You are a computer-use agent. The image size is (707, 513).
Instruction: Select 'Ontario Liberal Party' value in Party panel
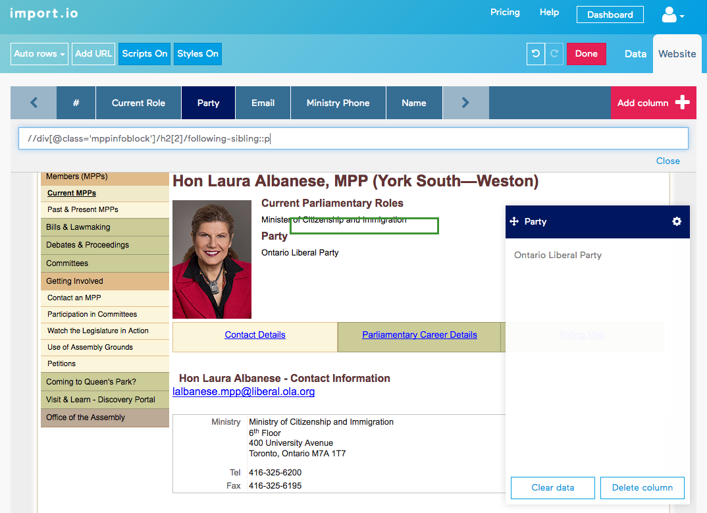(558, 255)
